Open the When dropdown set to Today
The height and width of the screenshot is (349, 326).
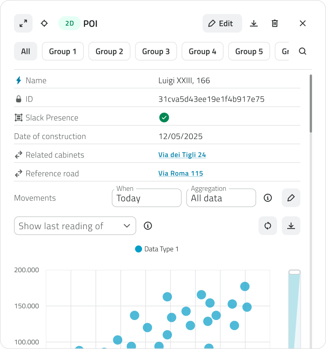[x=147, y=198]
